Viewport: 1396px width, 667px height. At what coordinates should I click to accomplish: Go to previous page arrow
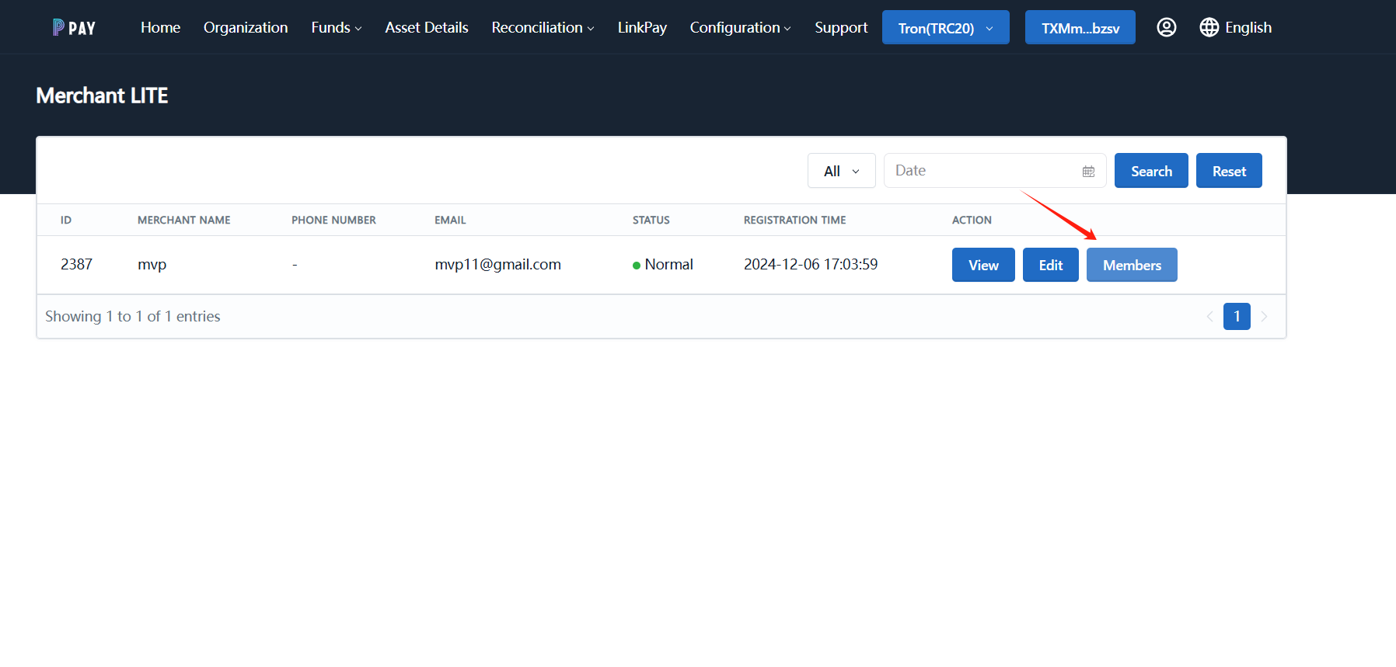coord(1209,316)
